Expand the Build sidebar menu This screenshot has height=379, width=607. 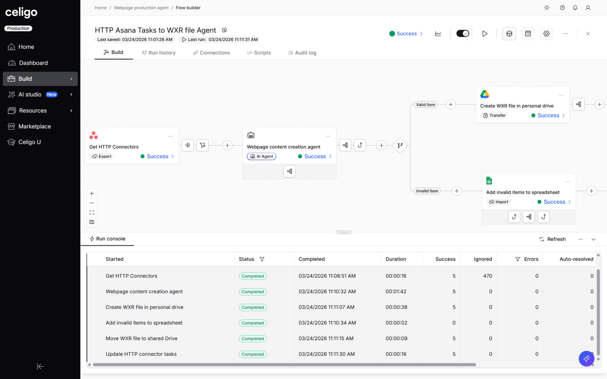[40, 79]
